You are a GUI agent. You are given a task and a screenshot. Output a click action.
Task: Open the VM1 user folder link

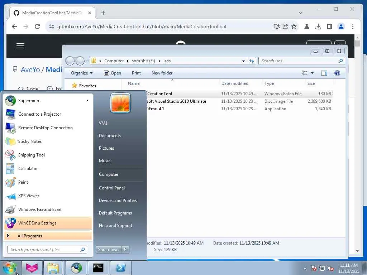pos(103,123)
